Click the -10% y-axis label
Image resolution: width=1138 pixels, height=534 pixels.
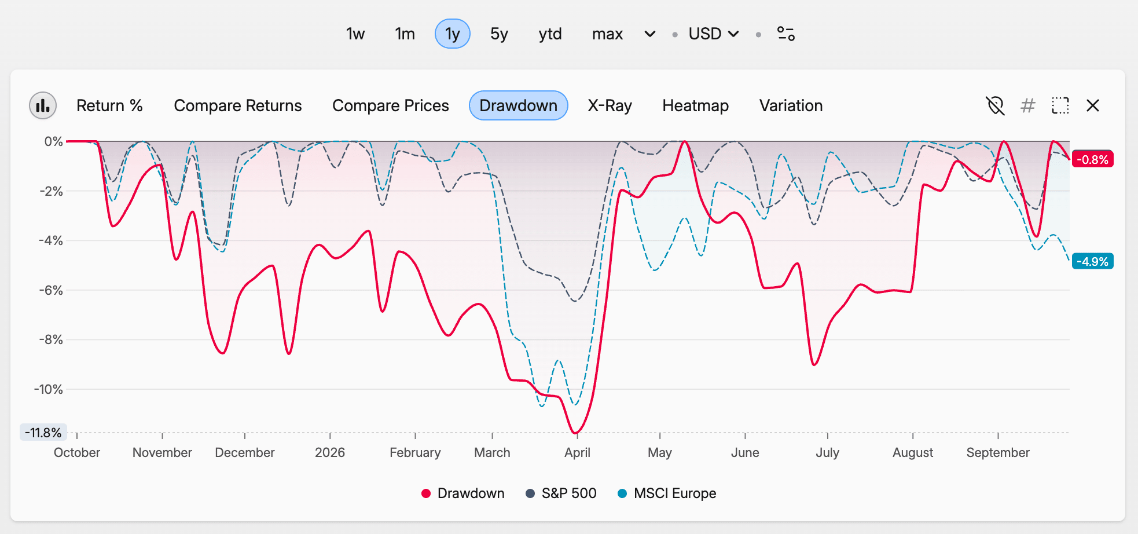pos(49,389)
